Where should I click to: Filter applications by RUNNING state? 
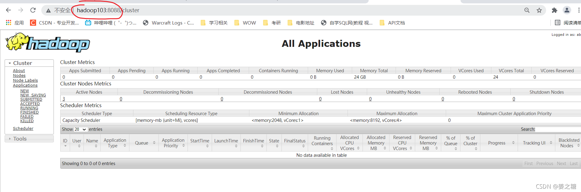(x=29, y=108)
